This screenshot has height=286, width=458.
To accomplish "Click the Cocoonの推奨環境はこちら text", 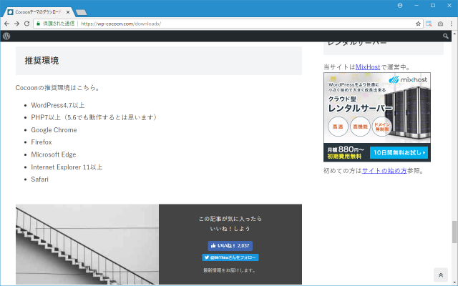I will [x=57, y=87].
